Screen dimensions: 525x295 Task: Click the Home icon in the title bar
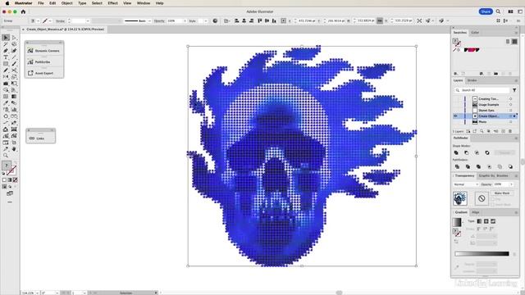(x=23, y=11)
